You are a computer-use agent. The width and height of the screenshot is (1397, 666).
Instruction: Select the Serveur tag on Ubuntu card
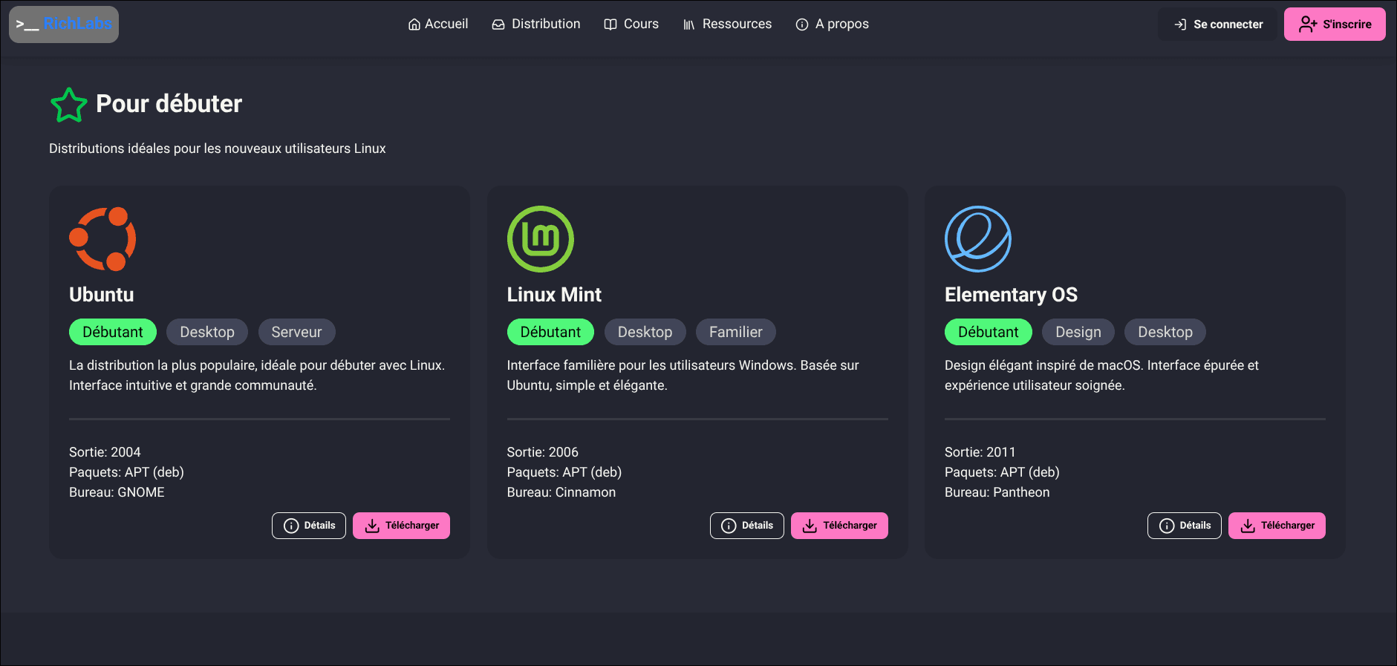tap(297, 332)
